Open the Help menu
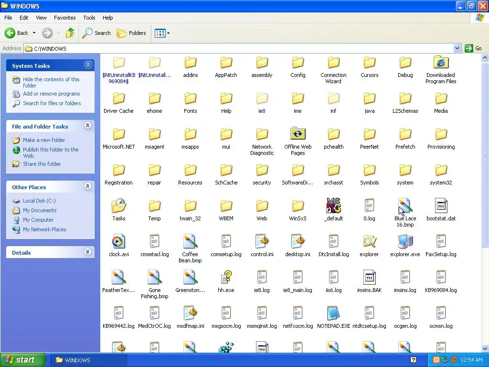 tap(107, 18)
